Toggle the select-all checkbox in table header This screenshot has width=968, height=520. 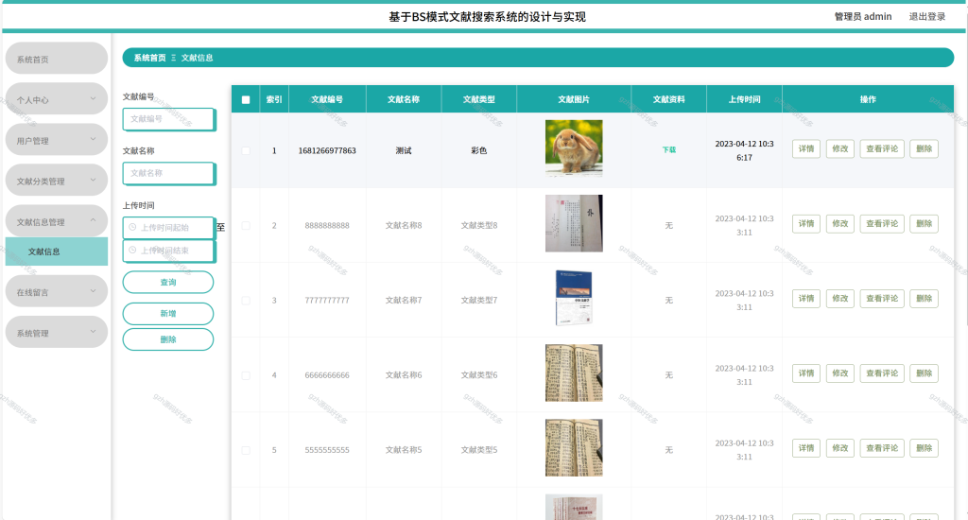[x=246, y=99]
